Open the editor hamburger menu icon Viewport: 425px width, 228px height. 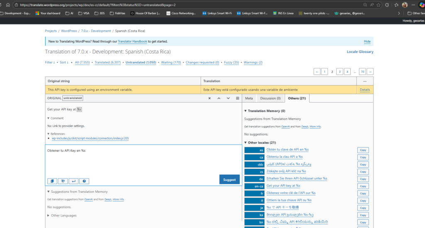(x=237, y=98)
